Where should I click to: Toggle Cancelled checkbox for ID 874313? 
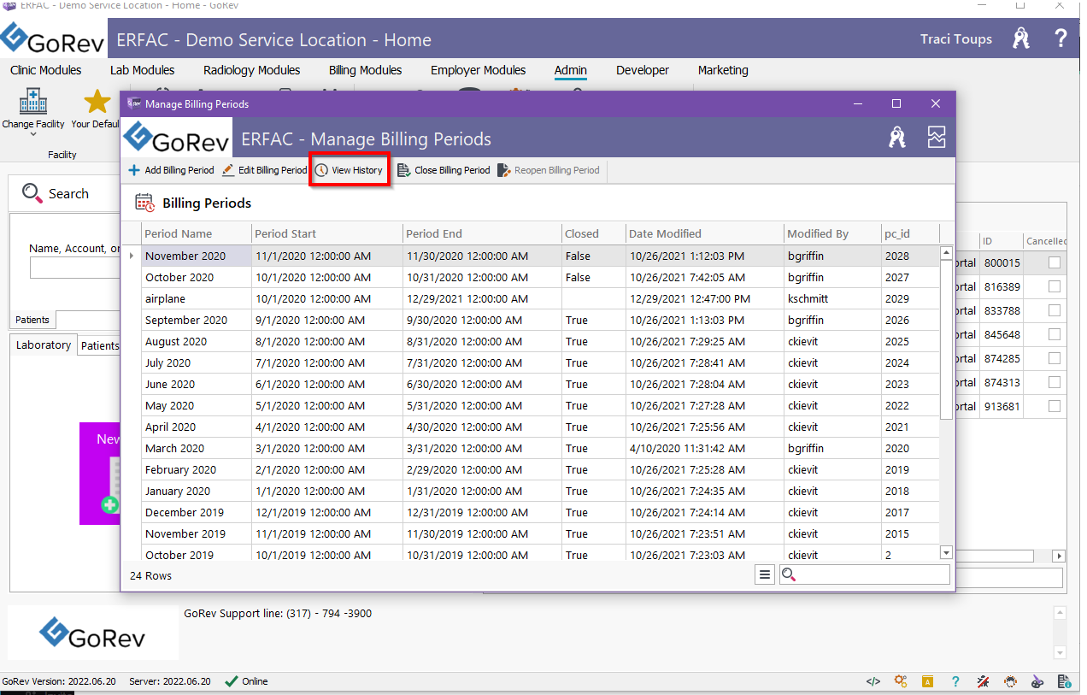click(1055, 382)
